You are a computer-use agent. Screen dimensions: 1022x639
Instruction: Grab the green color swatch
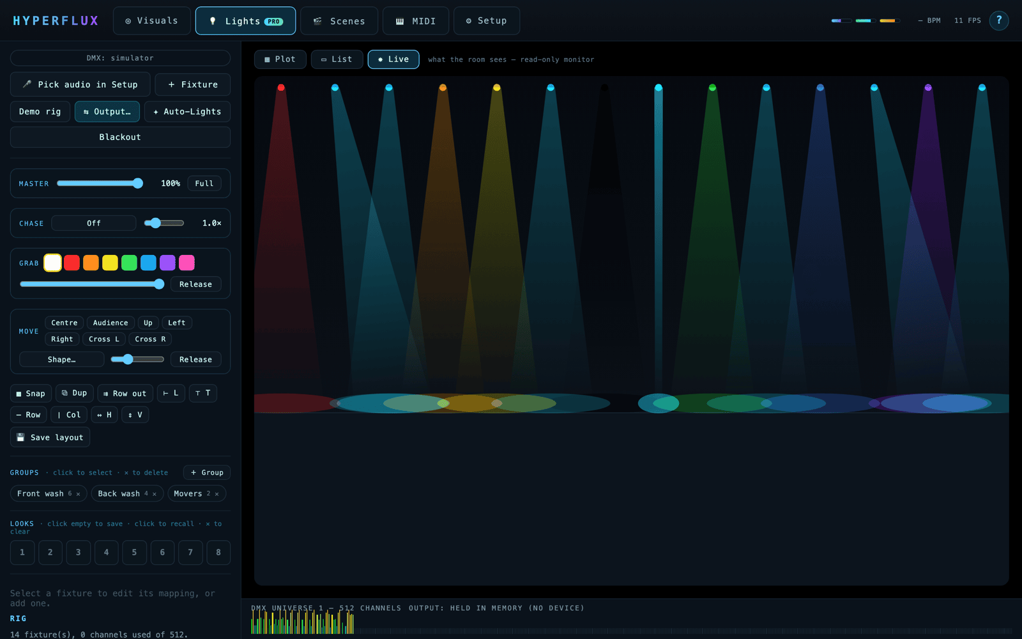point(130,263)
